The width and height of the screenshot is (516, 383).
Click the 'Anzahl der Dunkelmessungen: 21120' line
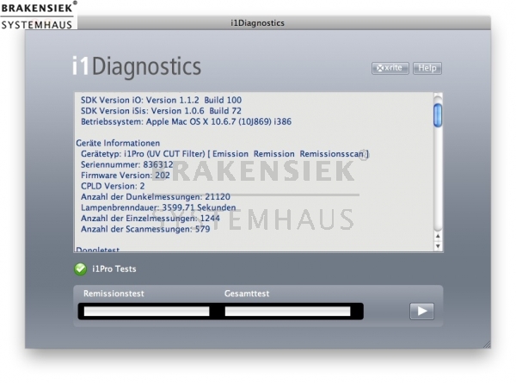[x=156, y=197]
